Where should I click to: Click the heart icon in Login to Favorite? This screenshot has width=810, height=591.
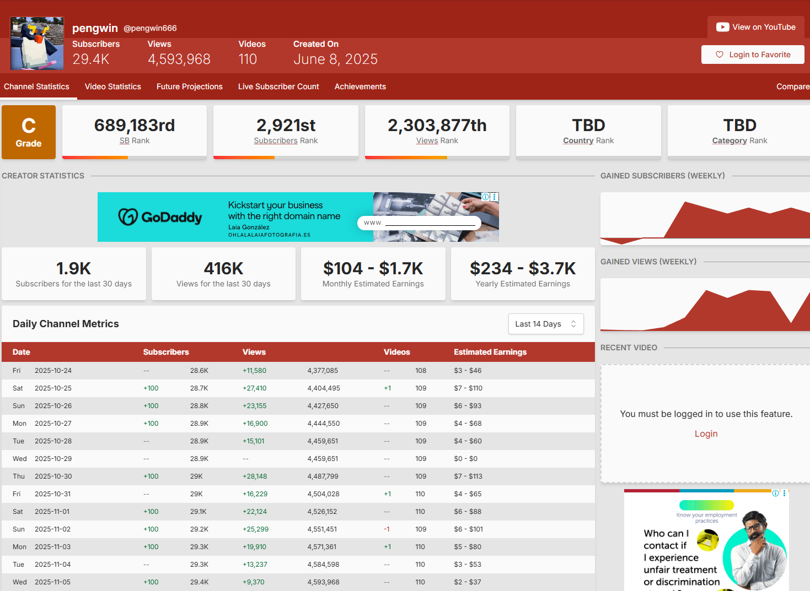tap(720, 55)
